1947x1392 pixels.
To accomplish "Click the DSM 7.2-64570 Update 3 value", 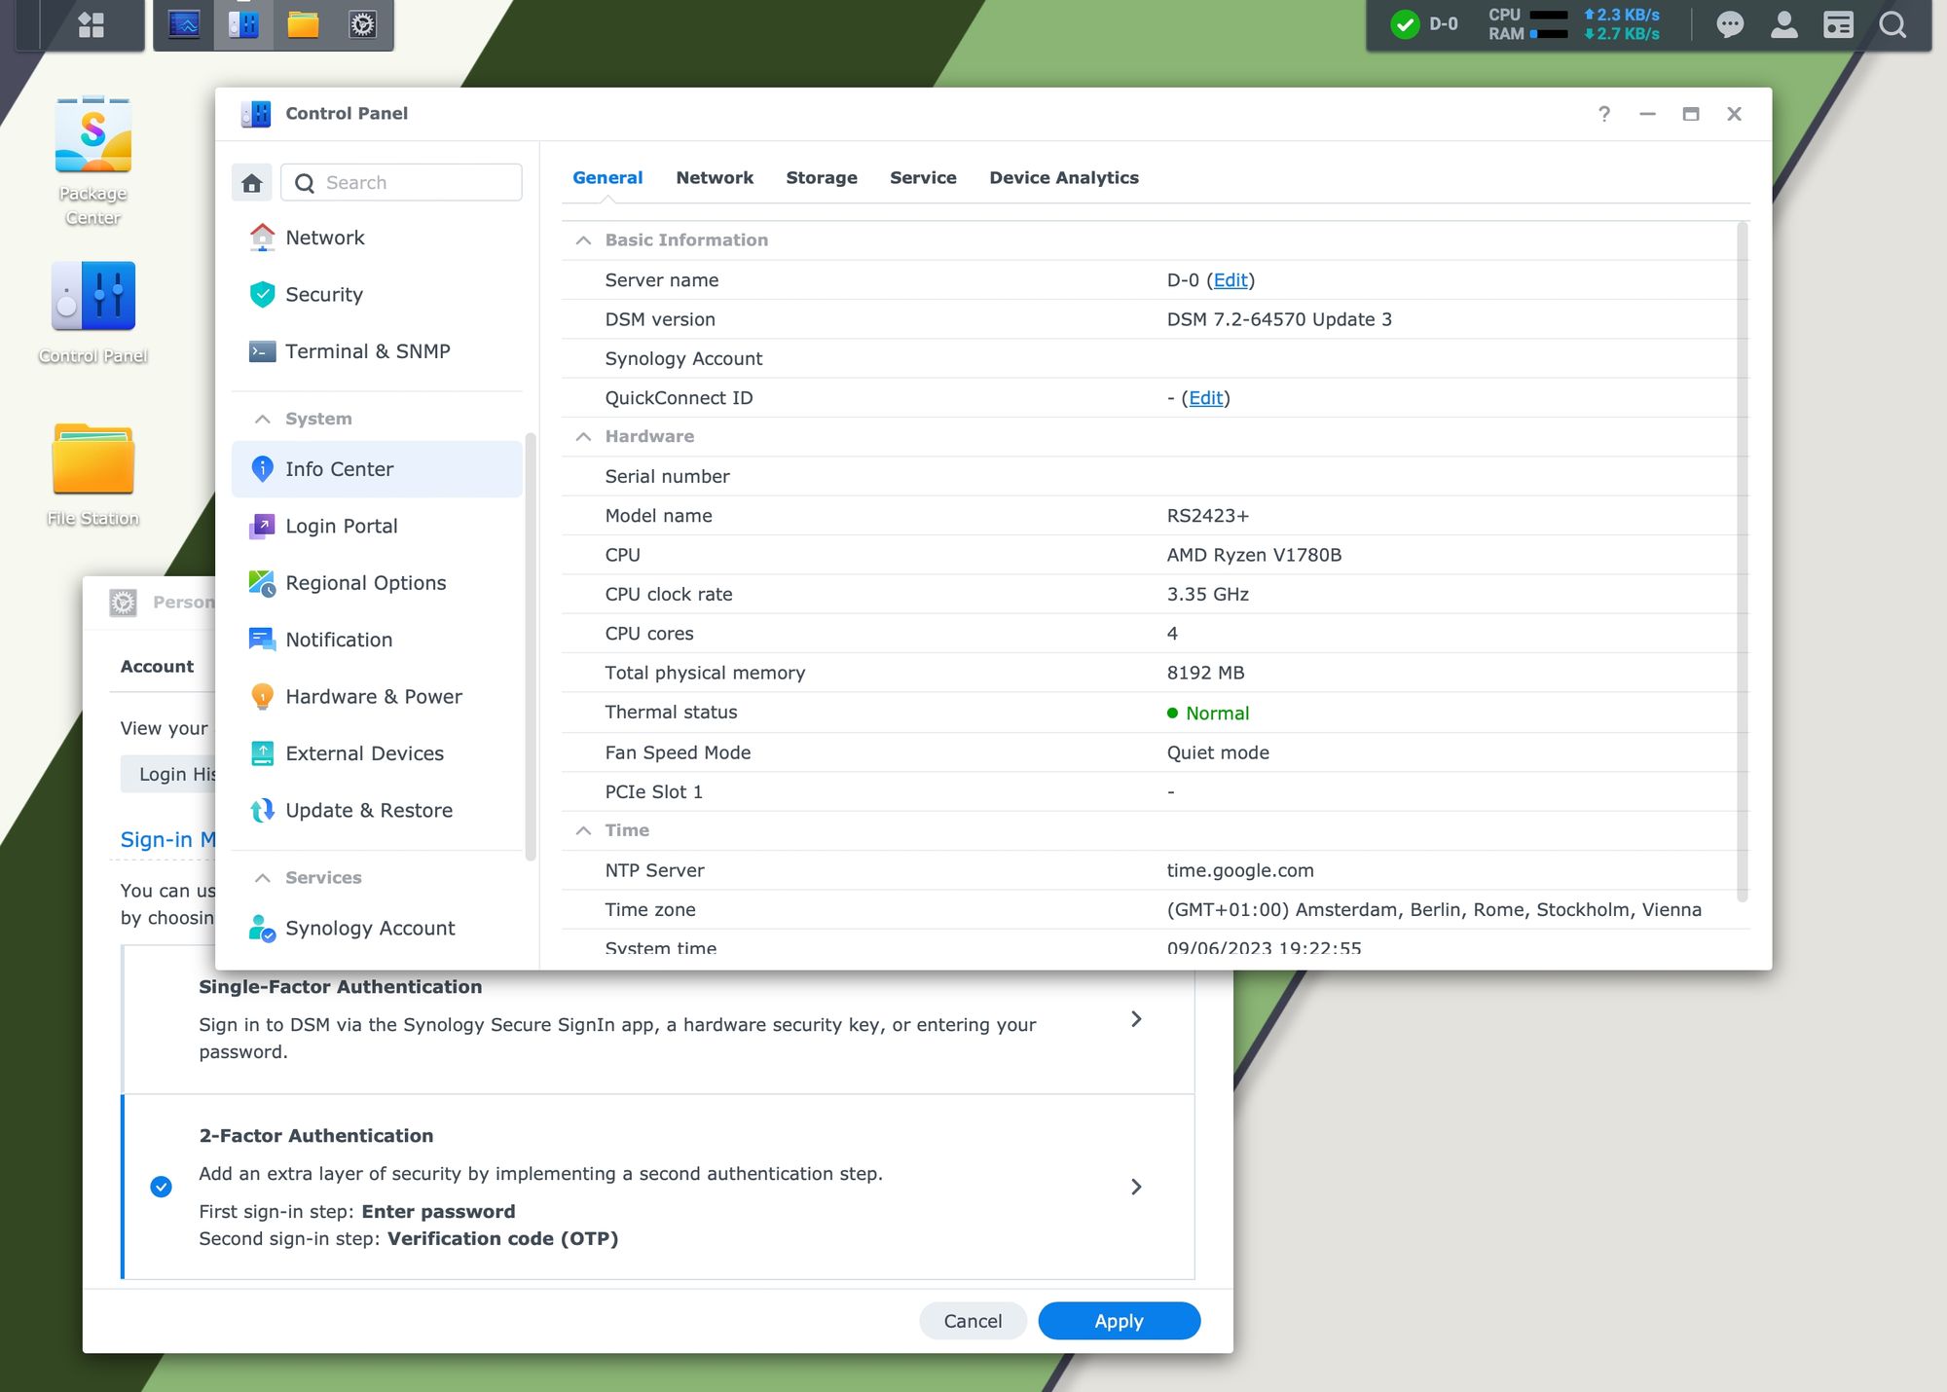I will point(1279,320).
